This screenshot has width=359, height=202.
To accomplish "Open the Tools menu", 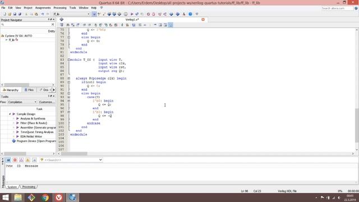I will tap(72, 8).
